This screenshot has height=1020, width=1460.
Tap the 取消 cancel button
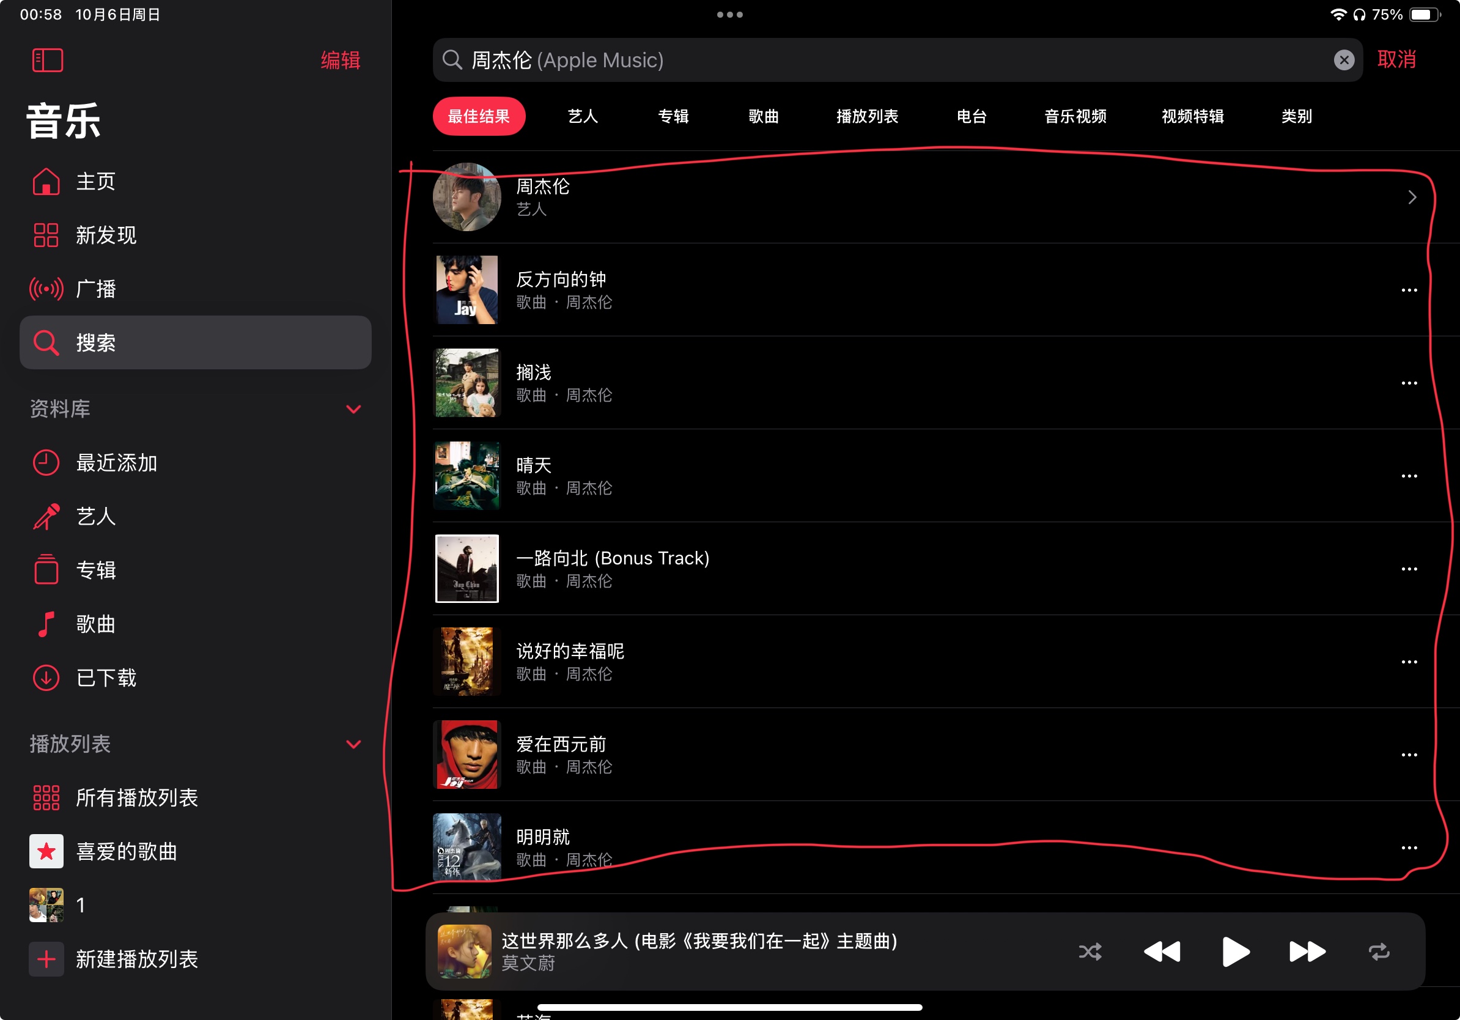(x=1396, y=60)
